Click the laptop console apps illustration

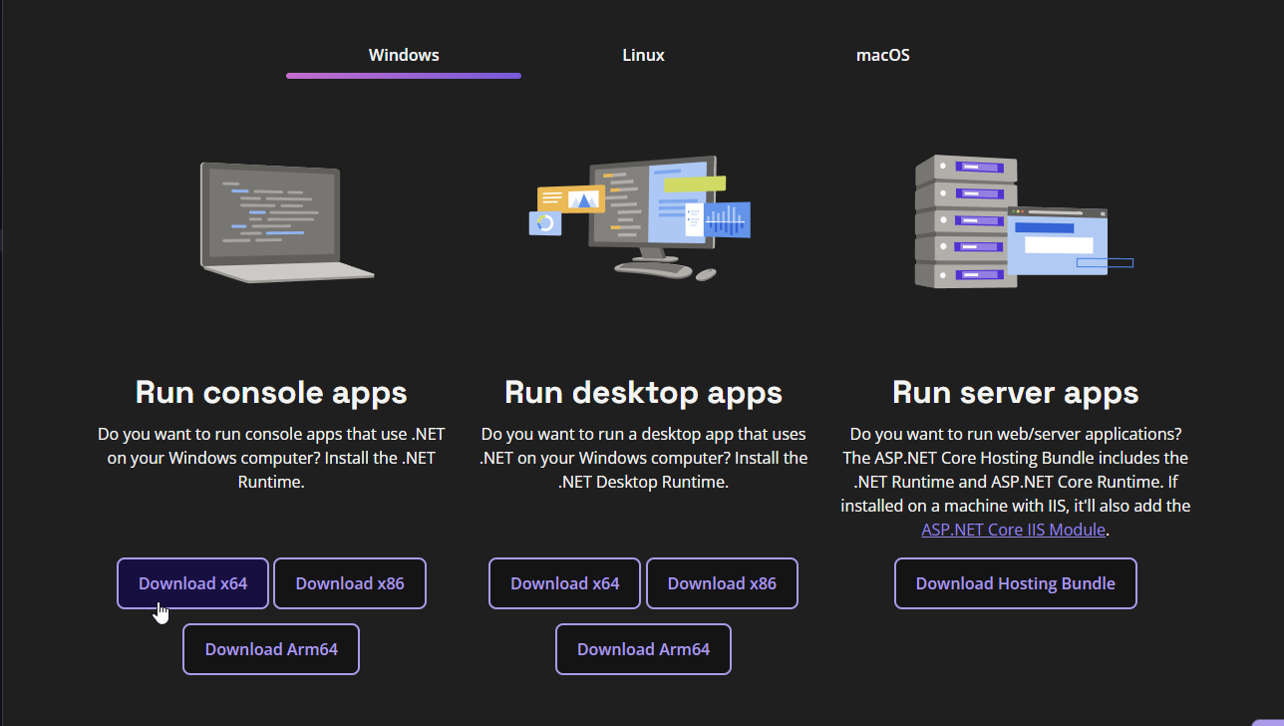(x=286, y=223)
